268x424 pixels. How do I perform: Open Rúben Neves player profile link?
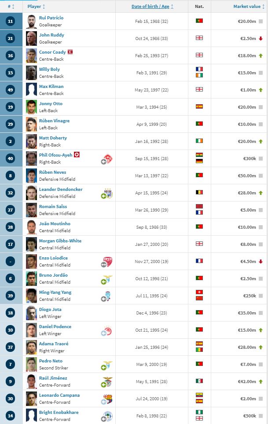52,172
